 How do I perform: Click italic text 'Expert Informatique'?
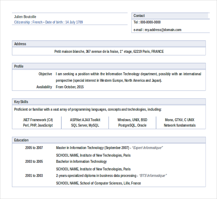[148, 148]
